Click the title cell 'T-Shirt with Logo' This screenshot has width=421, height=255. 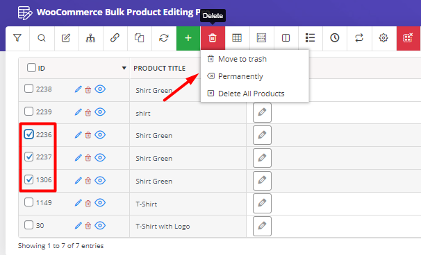(x=163, y=227)
